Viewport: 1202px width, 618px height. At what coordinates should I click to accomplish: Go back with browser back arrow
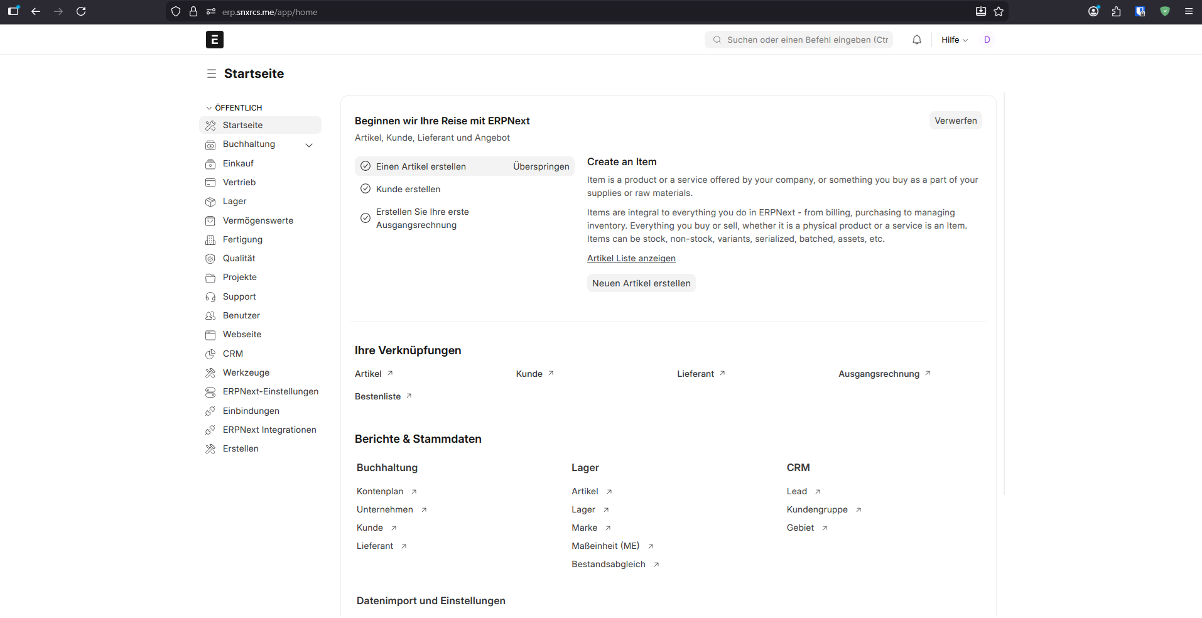click(36, 11)
